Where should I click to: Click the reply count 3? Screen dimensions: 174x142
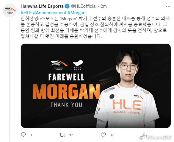pos(31,135)
